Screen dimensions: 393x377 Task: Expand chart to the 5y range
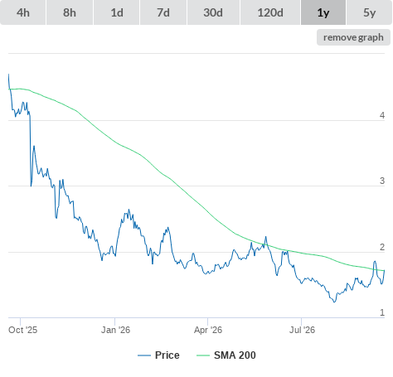pos(369,12)
